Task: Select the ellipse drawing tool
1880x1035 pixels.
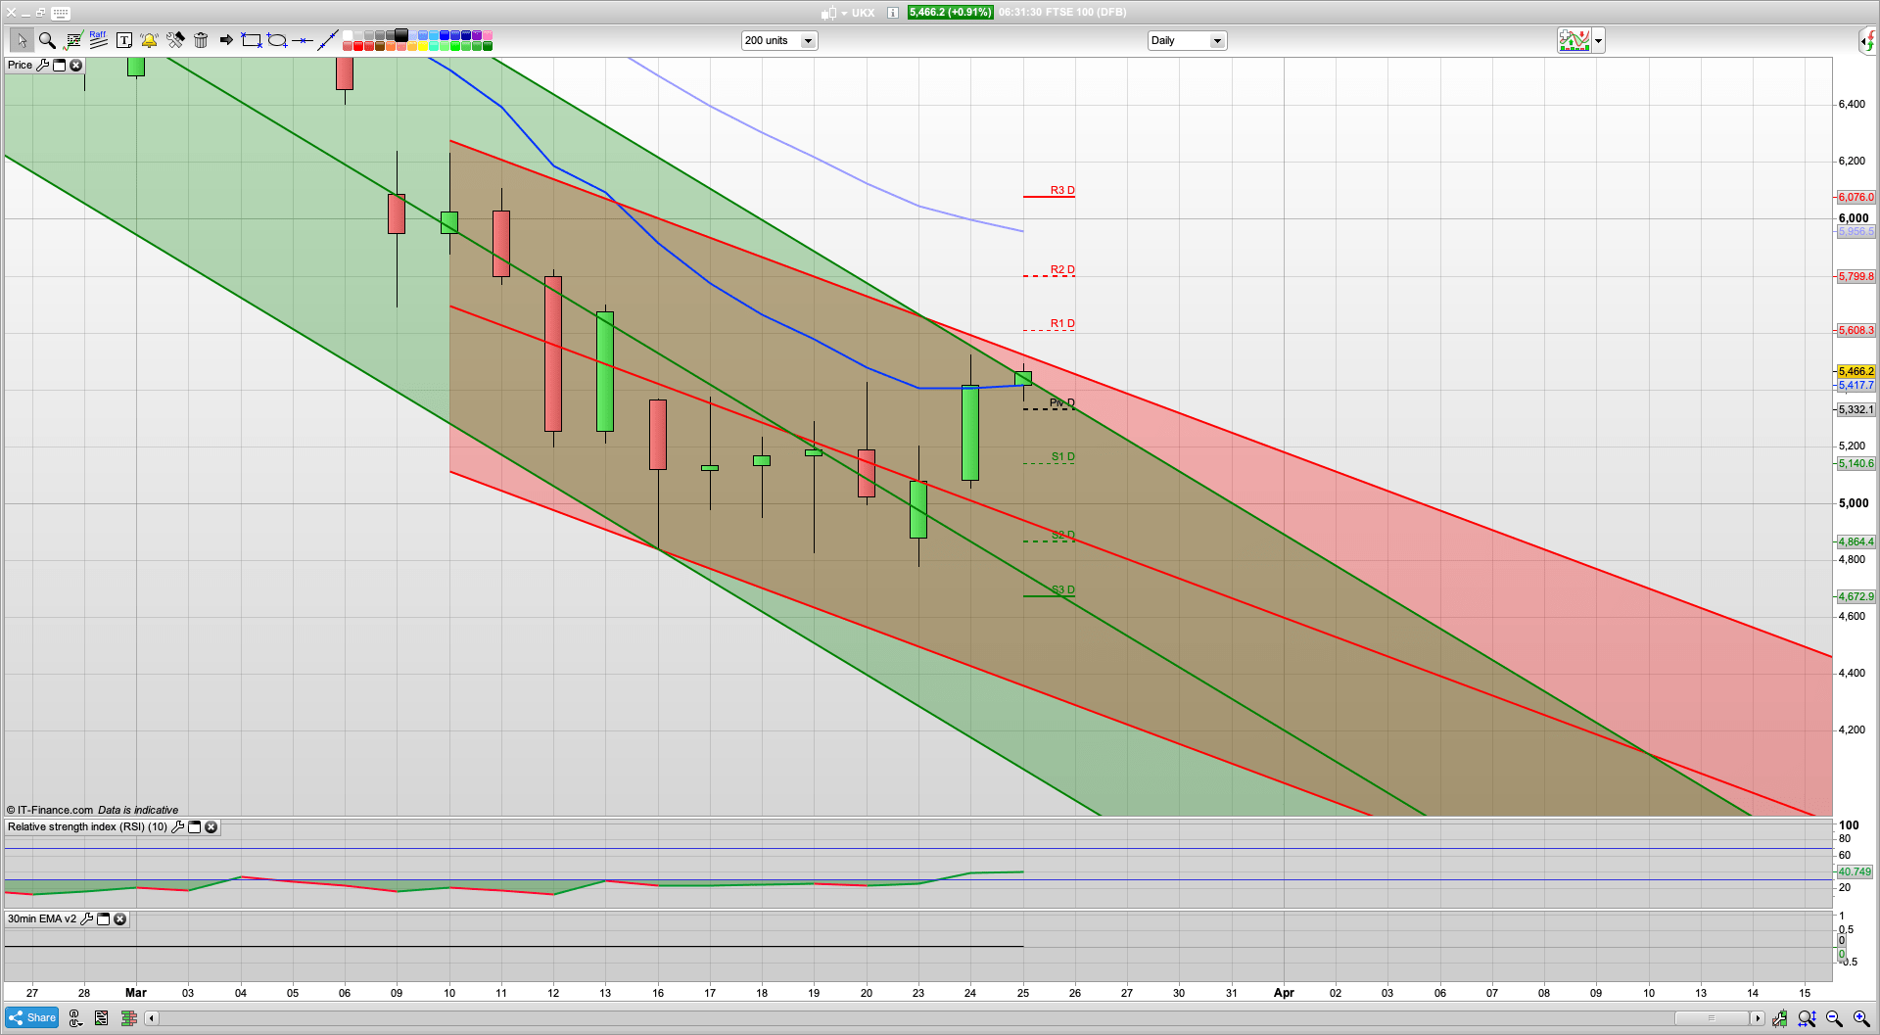Action: (277, 40)
